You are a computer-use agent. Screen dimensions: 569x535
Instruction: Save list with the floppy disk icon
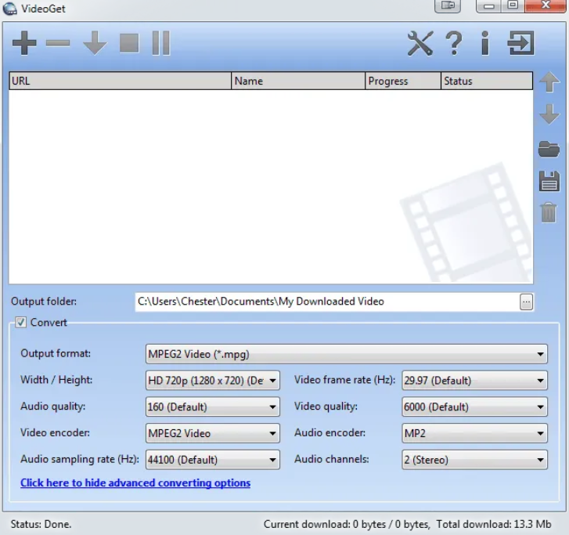tap(549, 181)
